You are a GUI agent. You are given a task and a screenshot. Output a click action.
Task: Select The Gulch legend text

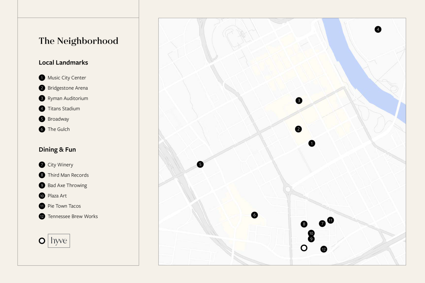tap(59, 129)
